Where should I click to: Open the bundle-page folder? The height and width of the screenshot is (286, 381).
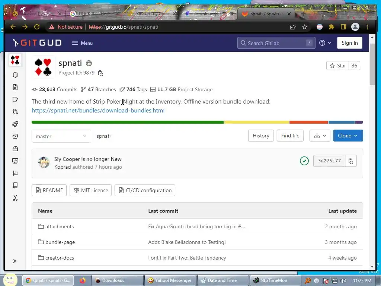click(60, 242)
